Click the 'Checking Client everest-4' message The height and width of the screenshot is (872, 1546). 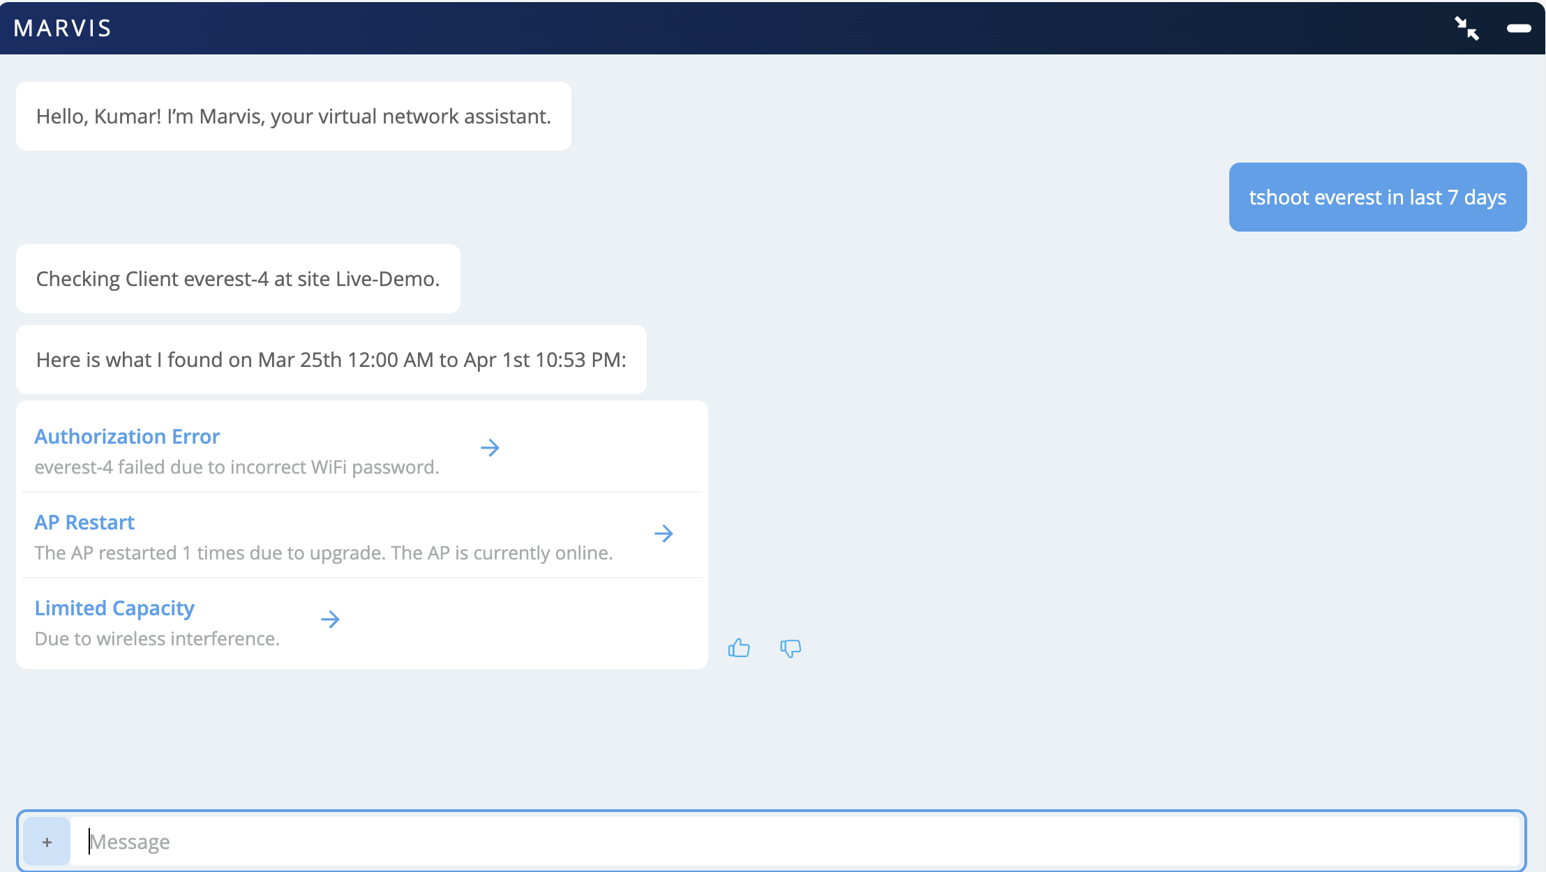tap(237, 279)
